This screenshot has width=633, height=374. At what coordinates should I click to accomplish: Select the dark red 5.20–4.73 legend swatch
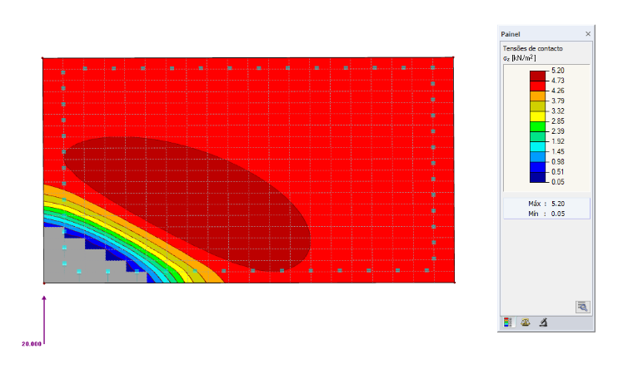(x=538, y=76)
